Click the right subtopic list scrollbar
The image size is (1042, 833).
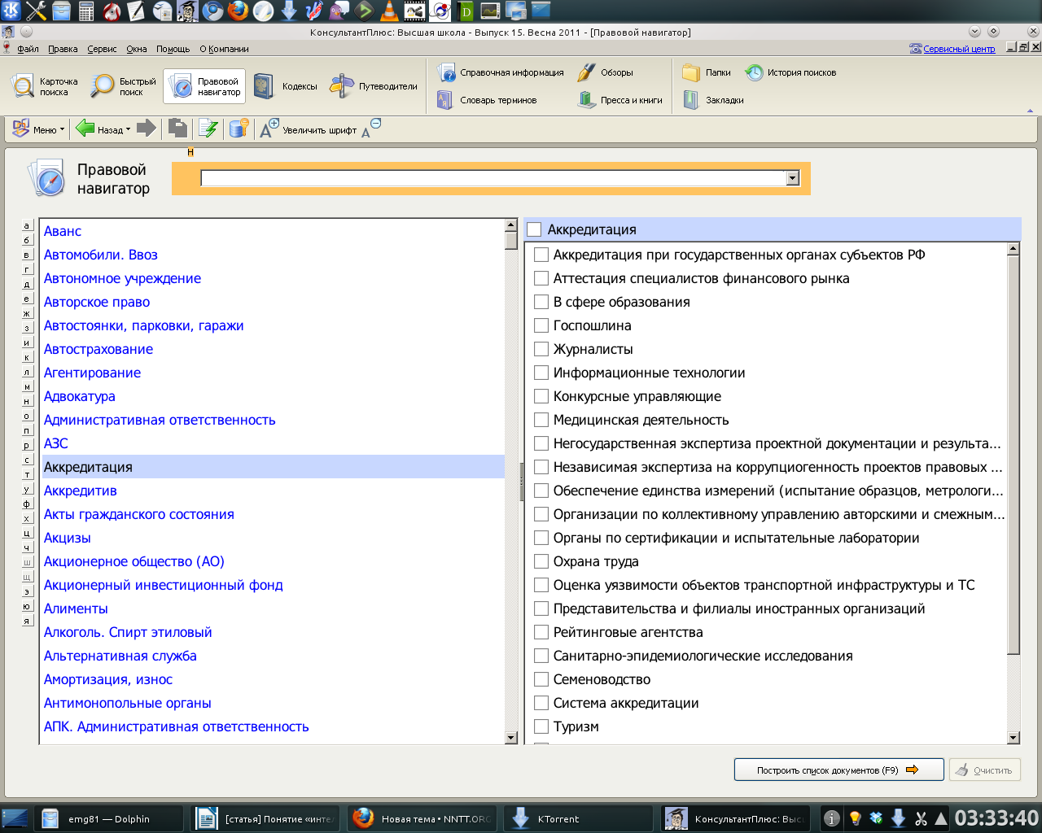(1014, 456)
